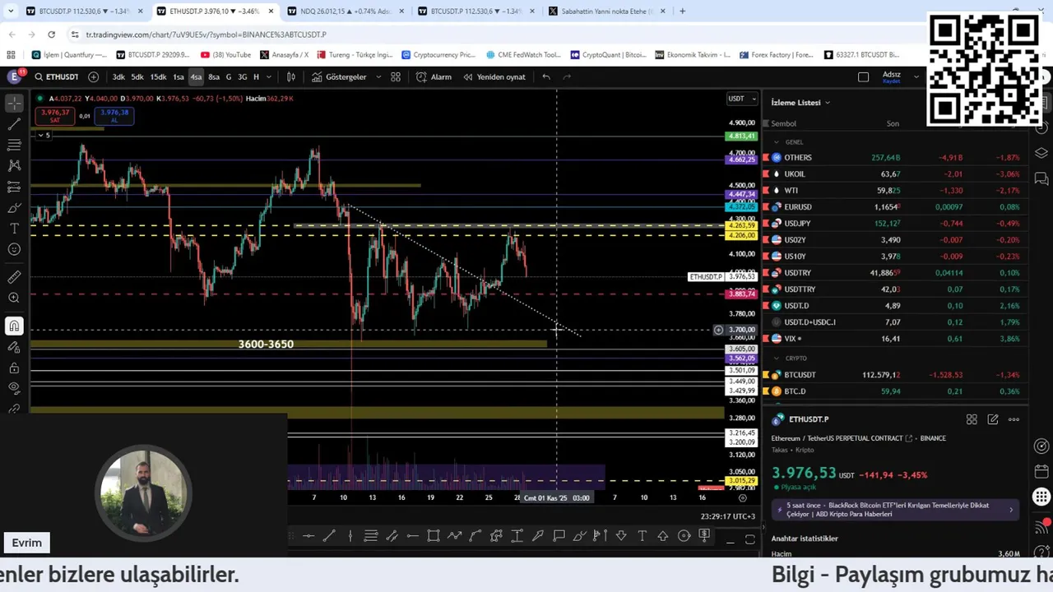Viewport: 1053px width, 592px height.
Task: Select vertical line tool in bottom toolbar
Action: point(350,536)
